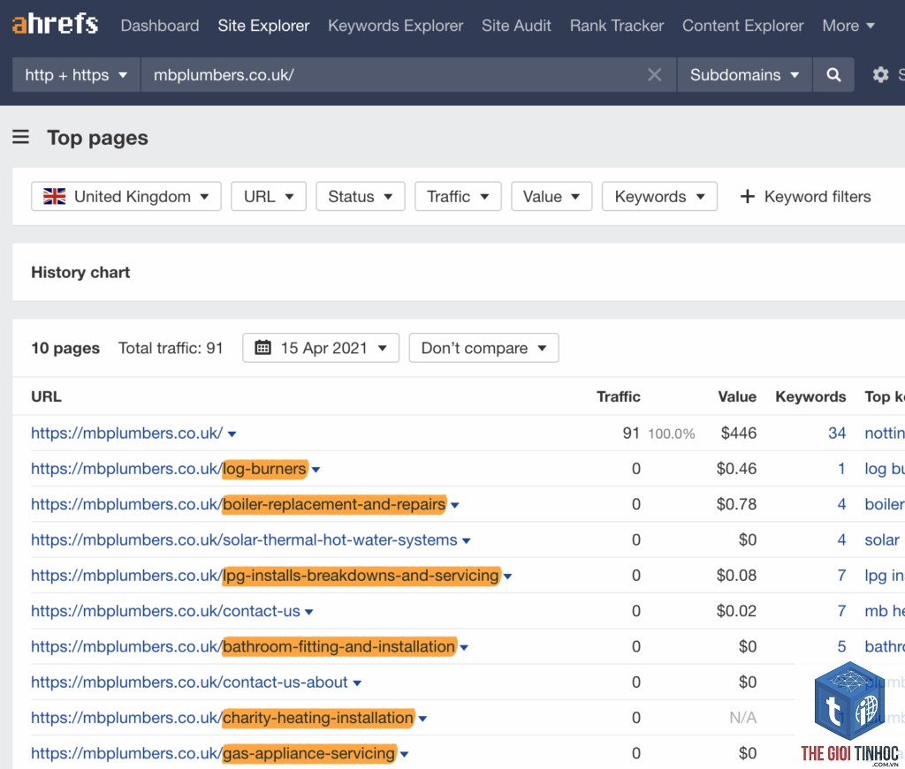Open the lpg-installs-breakdowns-and-servicing link

click(265, 576)
